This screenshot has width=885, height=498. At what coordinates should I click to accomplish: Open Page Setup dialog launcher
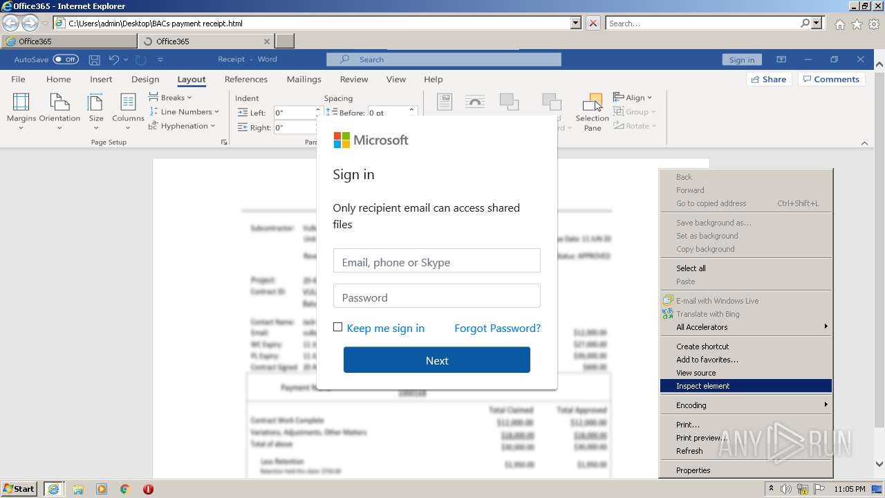(x=223, y=142)
